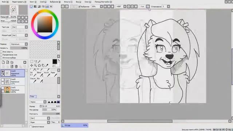
Task: Open the Фильтр menu
Action: [x=68, y=2]
